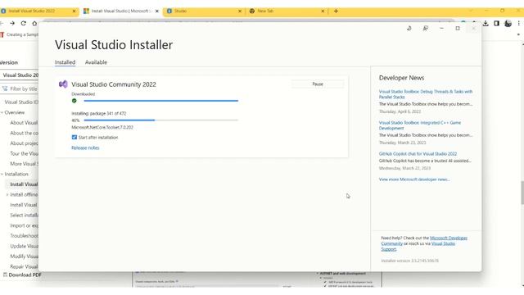The image size is (524, 295).
Task: Collapse the Installation section in docs sidebar
Action: point(2,174)
